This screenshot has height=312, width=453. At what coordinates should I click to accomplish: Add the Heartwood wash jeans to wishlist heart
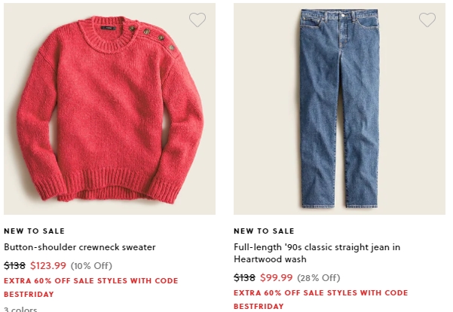(x=427, y=20)
